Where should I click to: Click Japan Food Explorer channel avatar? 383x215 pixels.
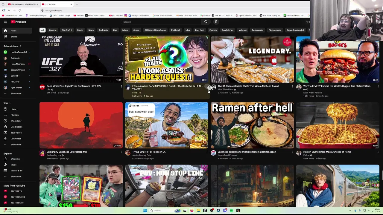(213, 153)
